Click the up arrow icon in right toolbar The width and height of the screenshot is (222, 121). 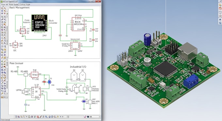click(220, 20)
